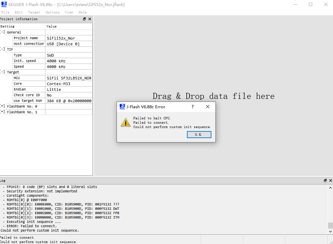333x244 pixels.
Task: Open the File menu
Action: (x=5, y=12)
